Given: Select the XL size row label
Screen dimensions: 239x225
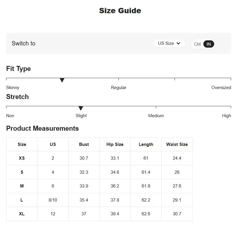Looking at the screenshot, I should coord(22,214).
